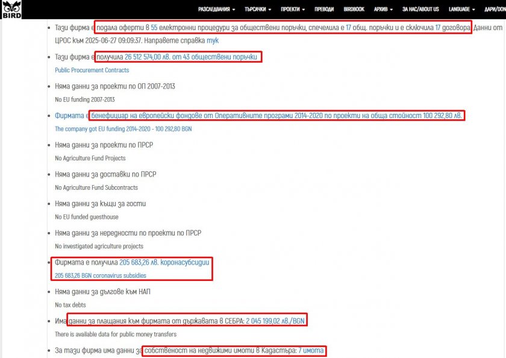506x358 pixels.
Task: Open Birdbook from the navigation bar
Action: [354, 10]
